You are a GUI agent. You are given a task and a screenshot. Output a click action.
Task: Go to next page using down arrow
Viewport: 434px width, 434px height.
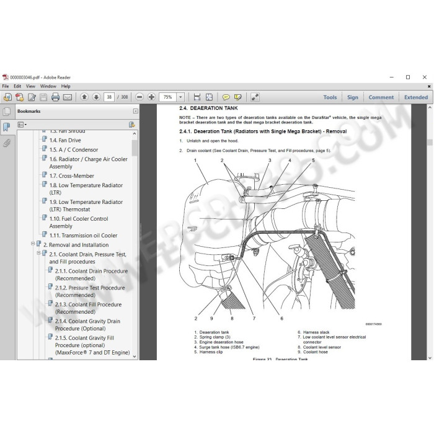[96, 97]
